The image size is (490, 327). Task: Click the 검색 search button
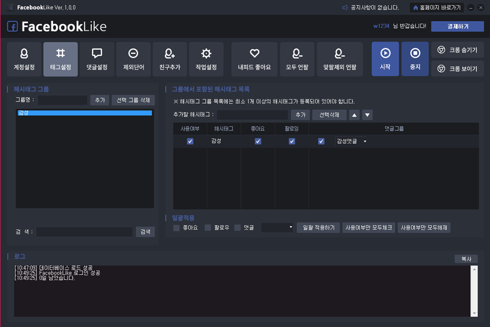(146, 232)
